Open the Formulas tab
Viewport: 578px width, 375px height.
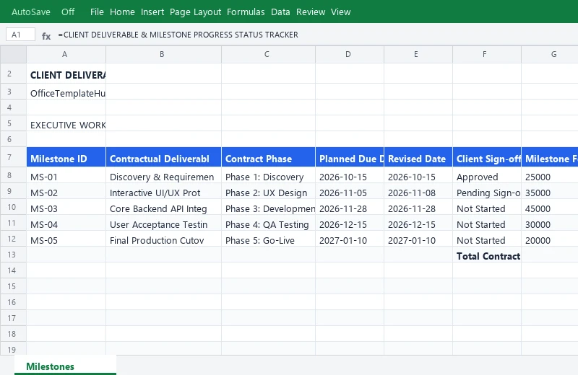pos(246,12)
